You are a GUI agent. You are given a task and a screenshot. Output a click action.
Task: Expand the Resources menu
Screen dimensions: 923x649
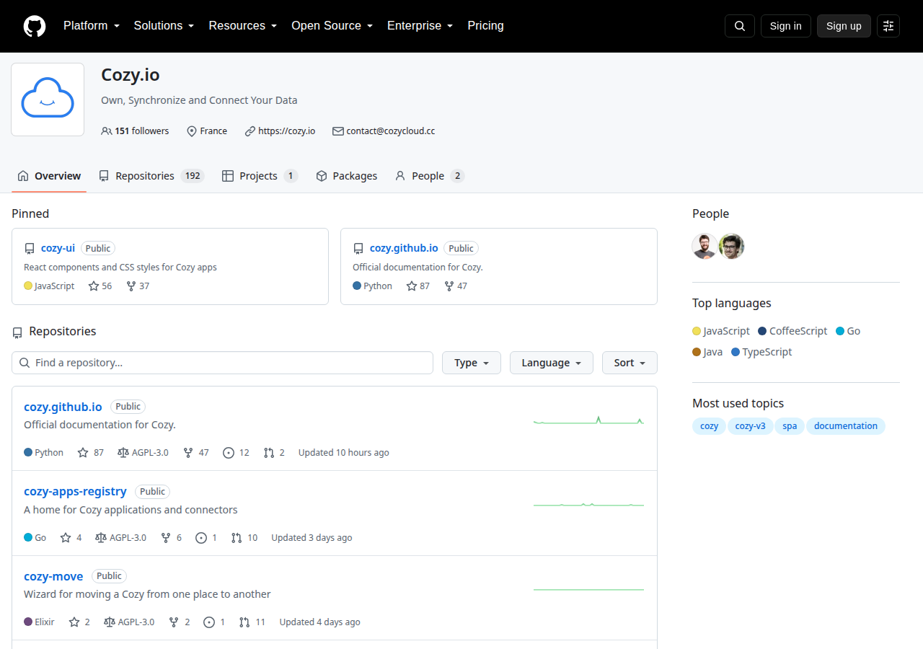tap(243, 26)
